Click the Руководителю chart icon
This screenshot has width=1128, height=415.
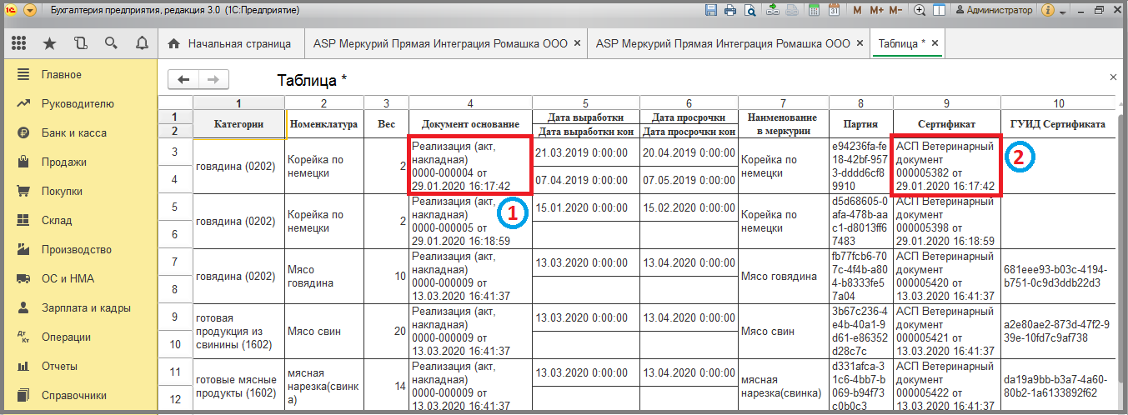point(23,104)
